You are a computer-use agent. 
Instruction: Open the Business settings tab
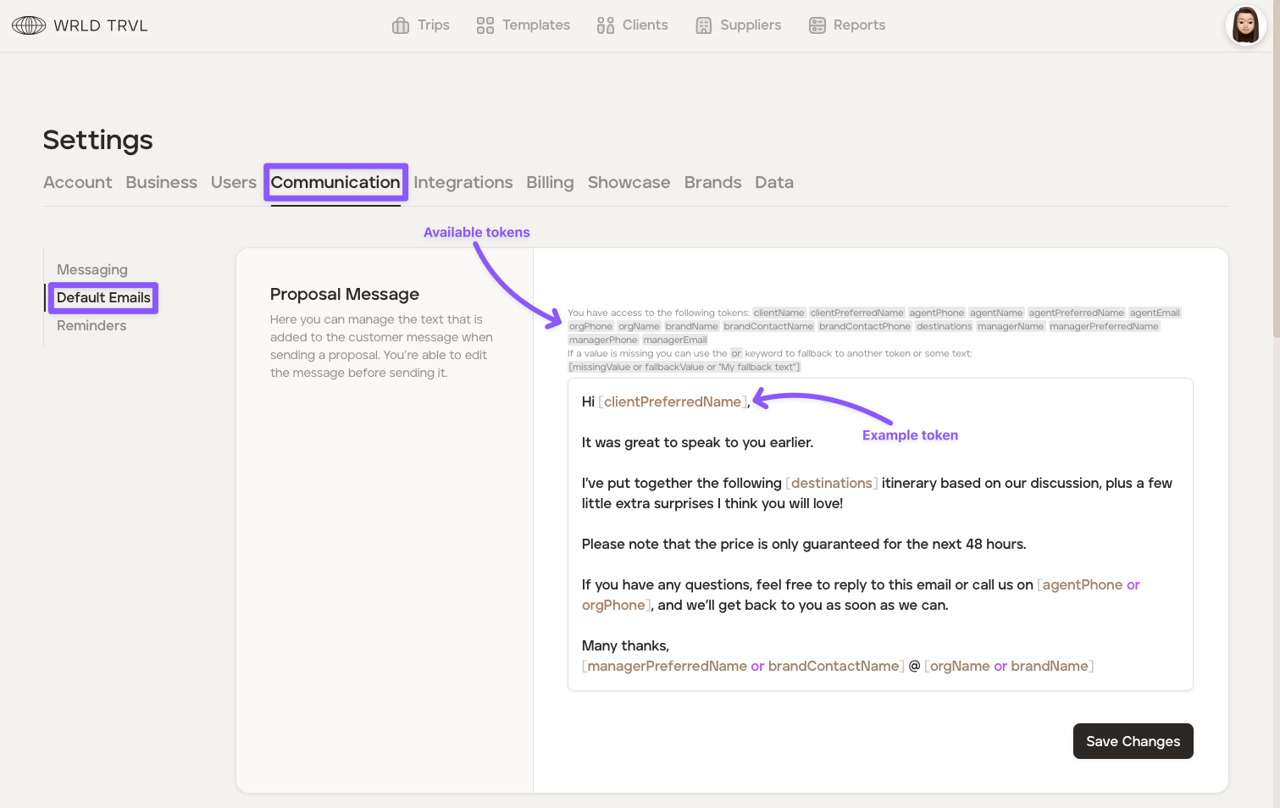tap(161, 182)
